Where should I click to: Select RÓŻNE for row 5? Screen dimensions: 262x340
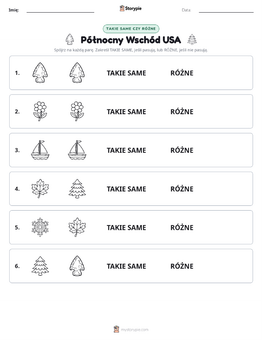[182, 227]
